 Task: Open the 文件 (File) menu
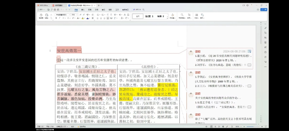click(41, 10)
